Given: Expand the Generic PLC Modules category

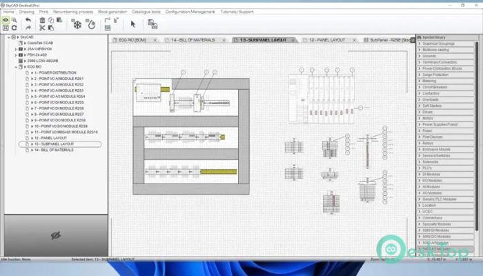Looking at the screenshot, I should pyautogui.click(x=446, y=199).
